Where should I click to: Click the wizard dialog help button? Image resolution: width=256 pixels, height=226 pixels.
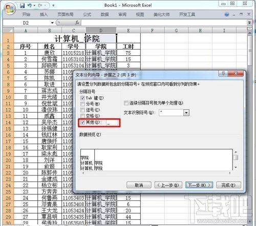tap(223, 74)
